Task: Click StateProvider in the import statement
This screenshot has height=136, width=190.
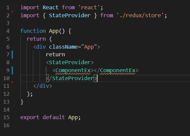Action: [x=70, y=16]
